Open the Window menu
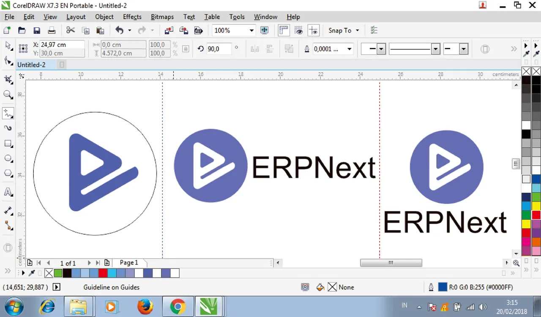541x317 pixels. click(x=266, y=17)
